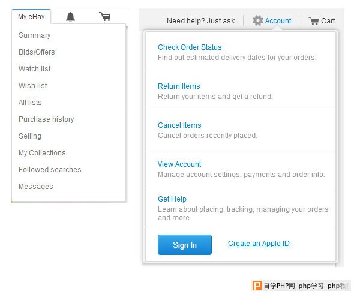The width and height of the screenshot is (354, 294).
Task: Open the eBay notifications bell icon
Action: pos(70,17)
